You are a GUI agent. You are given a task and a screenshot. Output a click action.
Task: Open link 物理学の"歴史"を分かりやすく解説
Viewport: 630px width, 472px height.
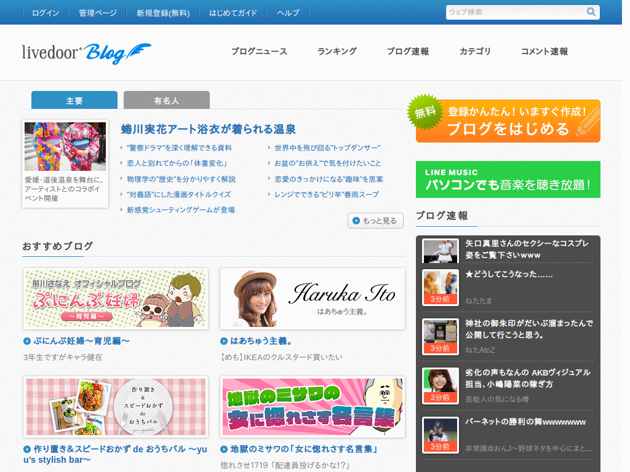click(x=181, y=179)
